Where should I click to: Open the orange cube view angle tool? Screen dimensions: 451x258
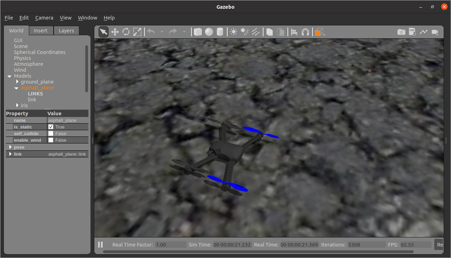point(319,32)
